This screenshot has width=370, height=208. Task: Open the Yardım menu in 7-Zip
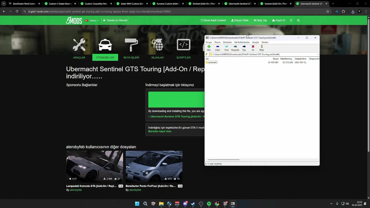[x=265, y=42]
